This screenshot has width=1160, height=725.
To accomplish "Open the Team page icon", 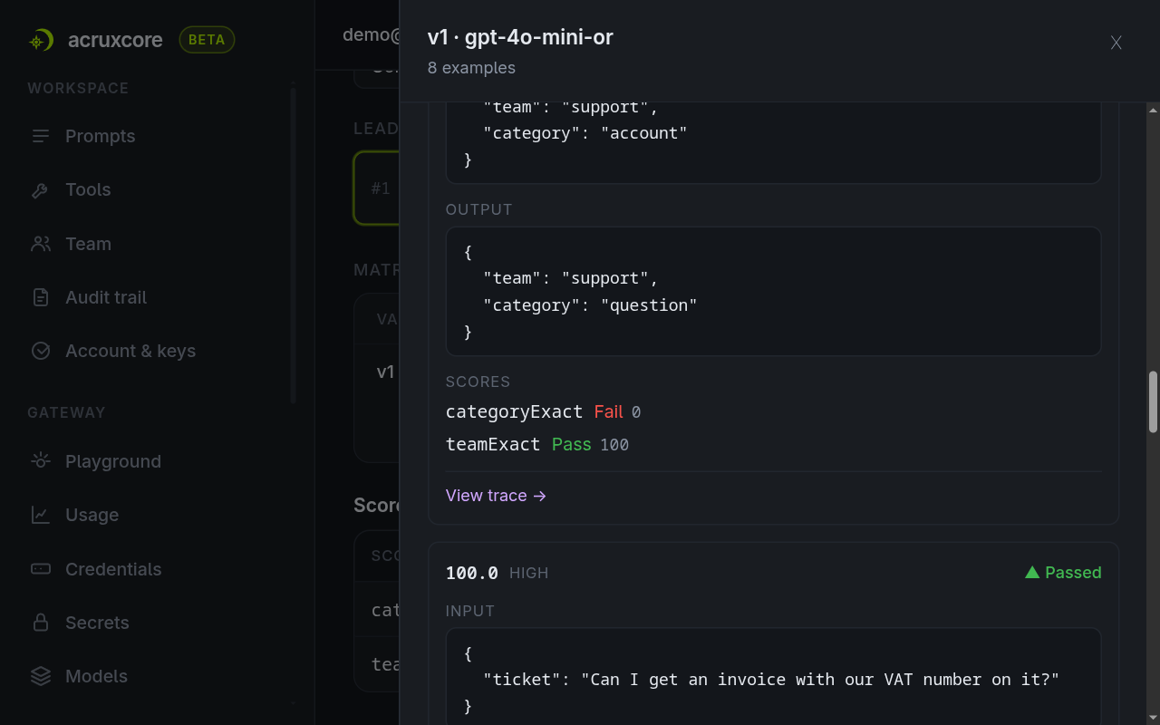I will (41, 244).
